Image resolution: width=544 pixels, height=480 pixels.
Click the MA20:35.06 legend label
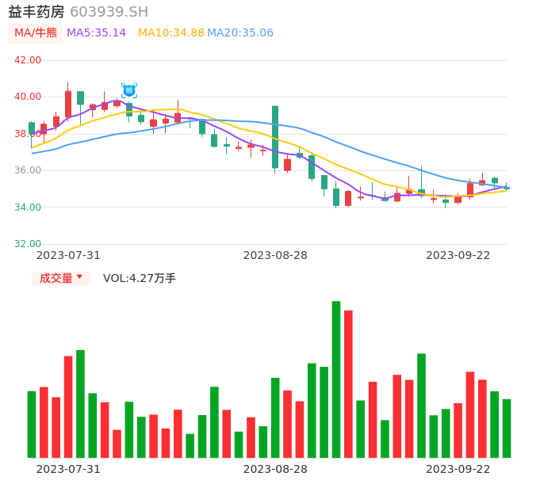pos(240,33)
